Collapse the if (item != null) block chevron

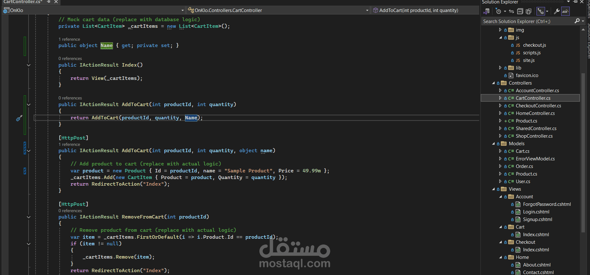(29, 244)
